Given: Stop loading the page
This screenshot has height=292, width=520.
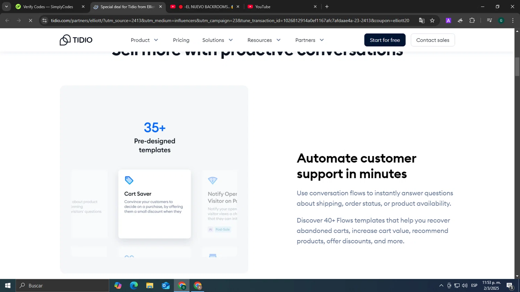Looking at the screenshot, I should tap(31, 21).
